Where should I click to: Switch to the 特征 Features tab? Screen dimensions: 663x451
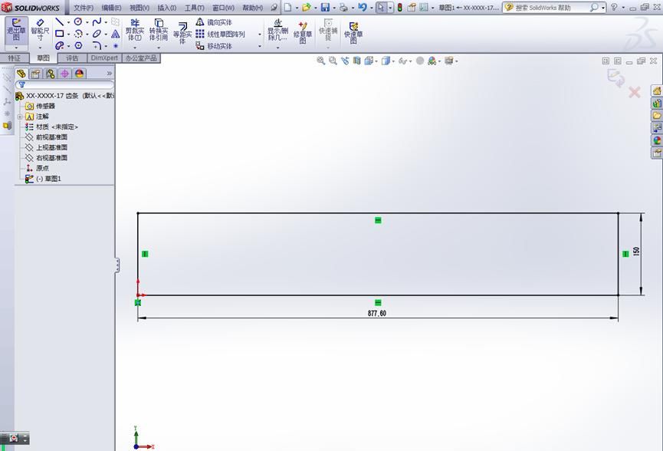(x=14, y=58)
